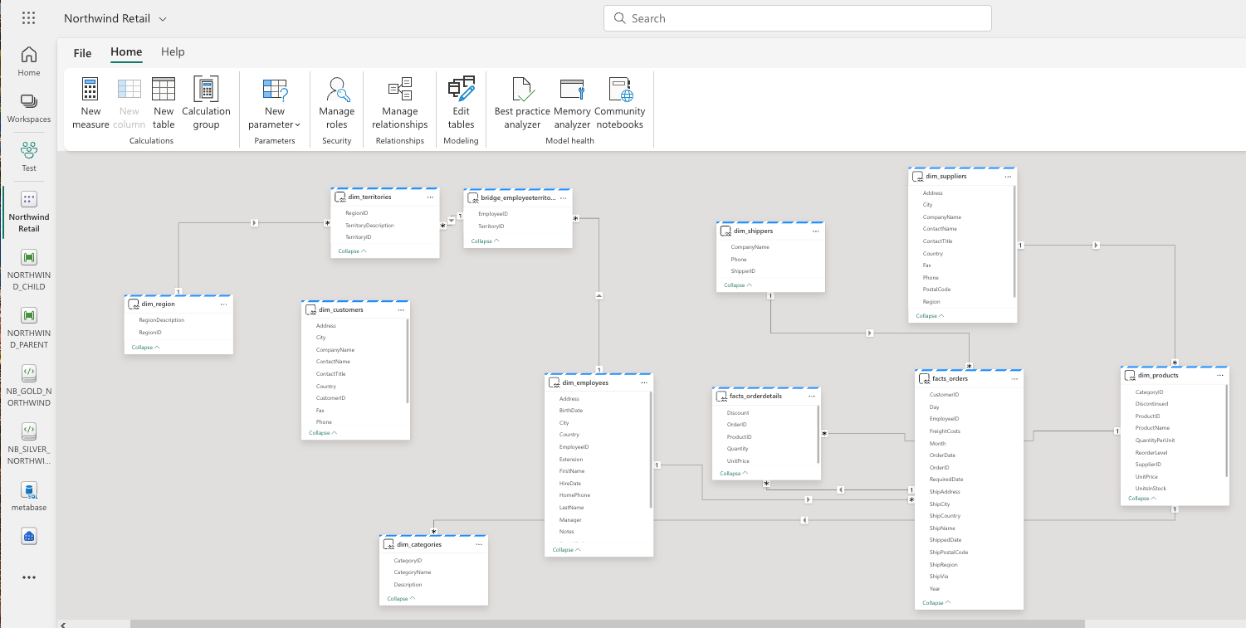Open Manage relationships
Screen dimensions: 1246x628
(400, 104)
